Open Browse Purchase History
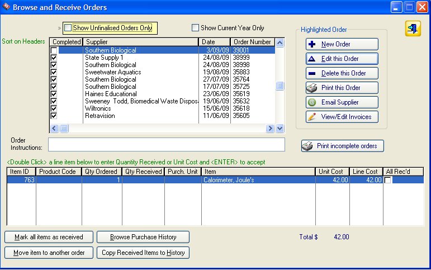This screenshot has height=270, width=431. tap(143, 237)
